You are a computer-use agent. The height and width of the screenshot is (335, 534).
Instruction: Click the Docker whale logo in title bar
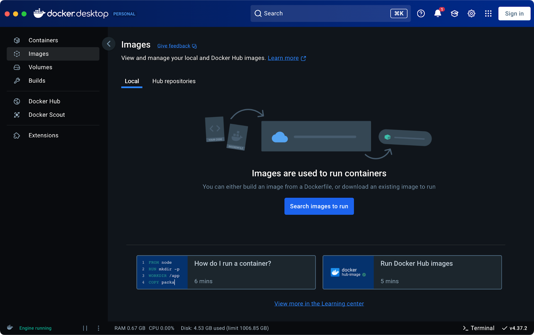click(39, 13)
